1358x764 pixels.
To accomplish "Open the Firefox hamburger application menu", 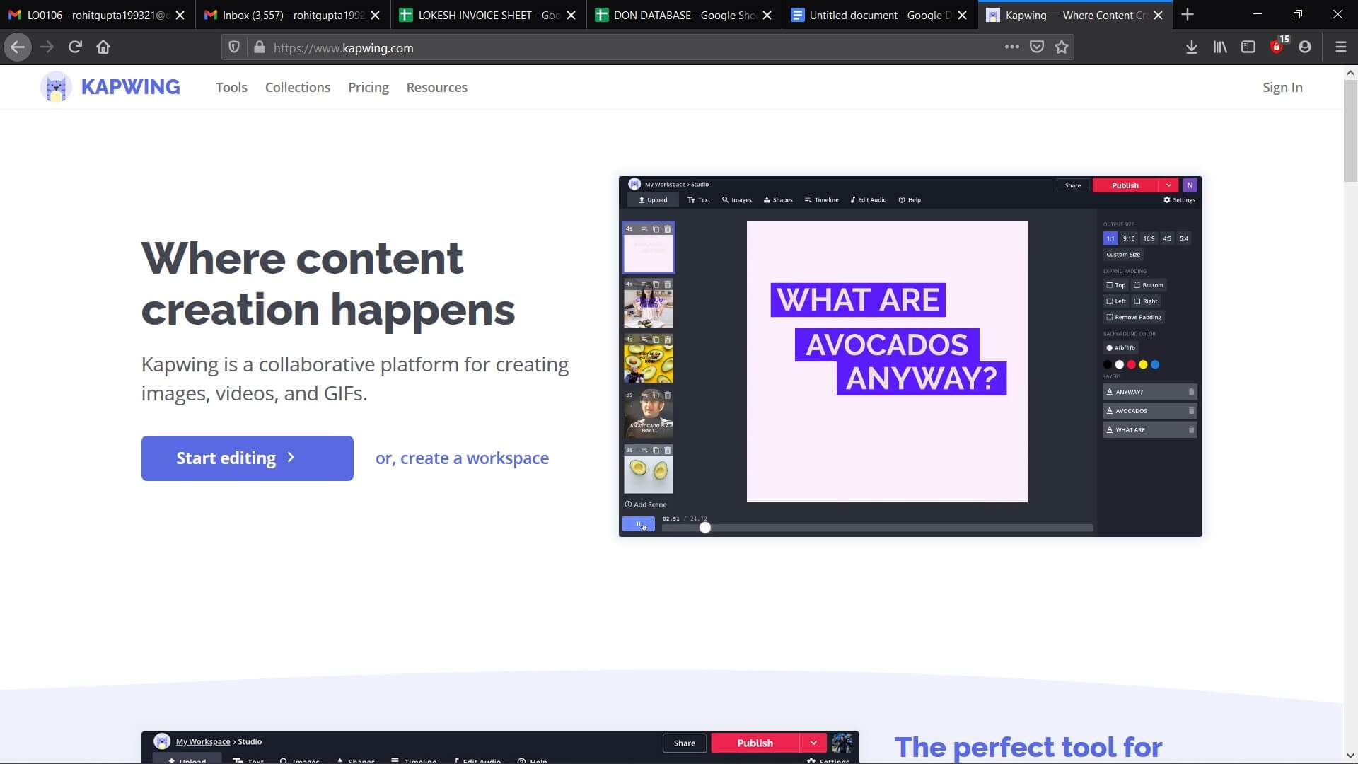I will click(1340, 47).
